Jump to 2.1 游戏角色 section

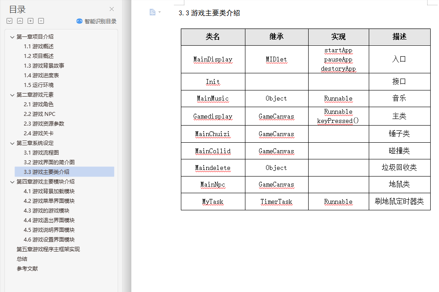pos(39,105)
